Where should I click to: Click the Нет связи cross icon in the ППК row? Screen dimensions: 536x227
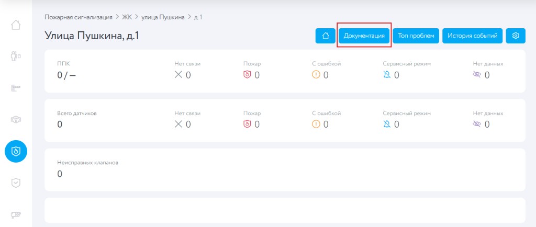[178, 75]
